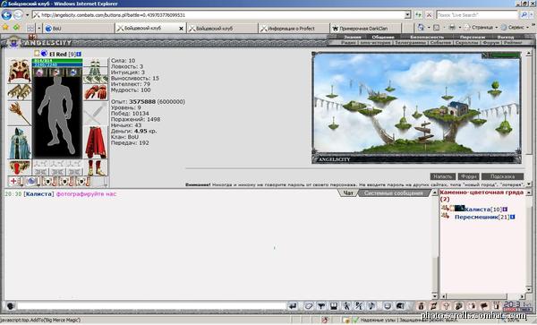Screen dimensions: 537x325
Task: Click the walking man icon
Action: click(346, 306)
